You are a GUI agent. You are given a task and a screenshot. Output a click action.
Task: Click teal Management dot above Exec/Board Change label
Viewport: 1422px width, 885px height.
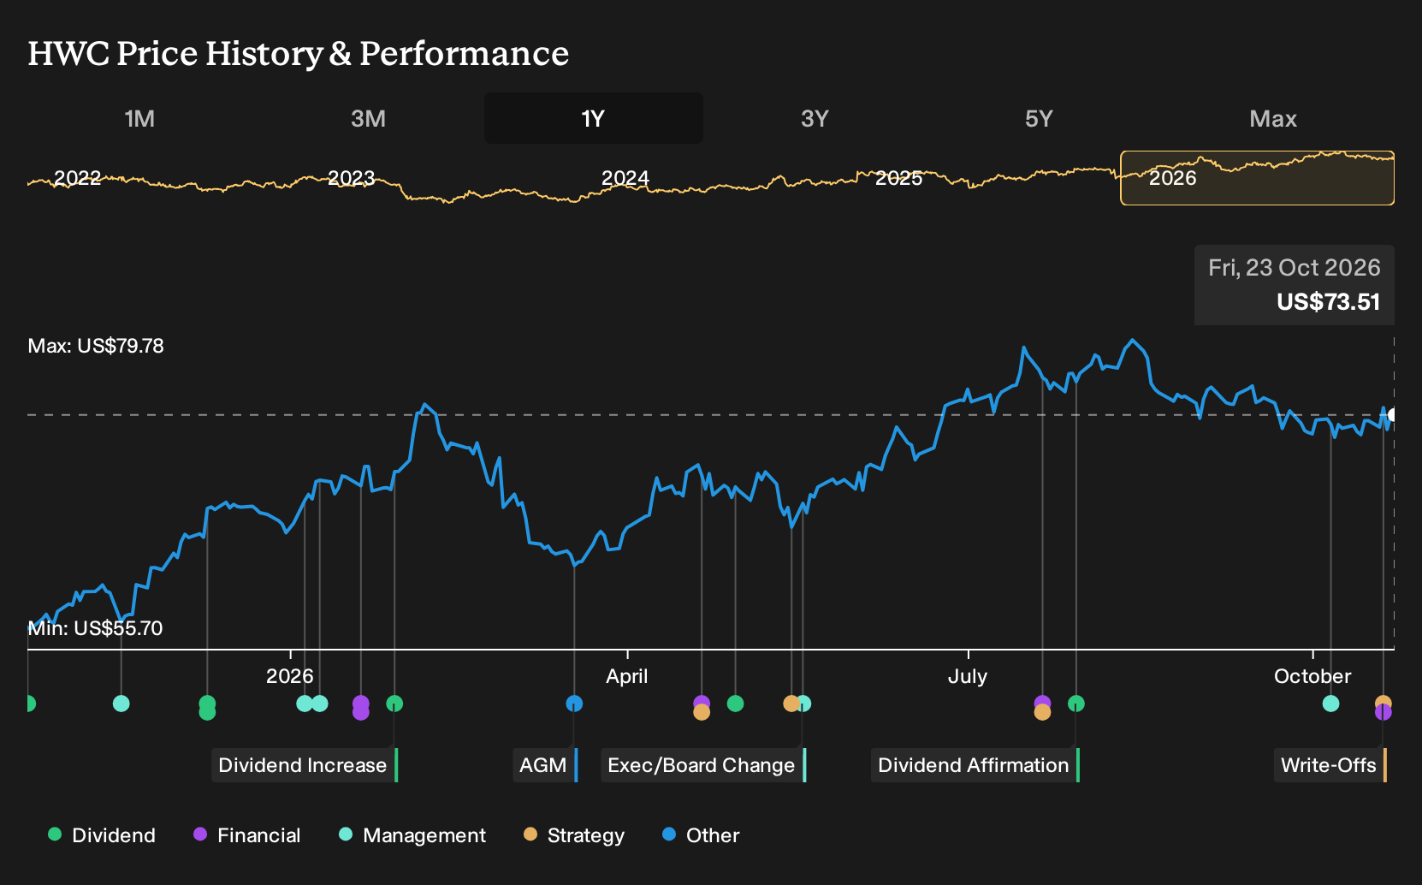click(x=803, y=704)
